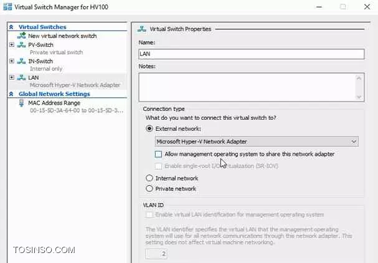
Task: Collapse the Virtual Switches section chevron
Action: point(11,27)
